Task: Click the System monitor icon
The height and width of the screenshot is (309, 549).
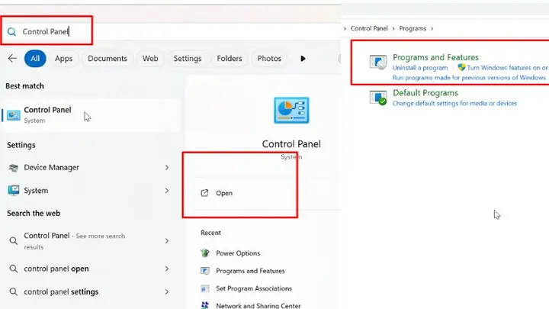Action: pos(14,190)
